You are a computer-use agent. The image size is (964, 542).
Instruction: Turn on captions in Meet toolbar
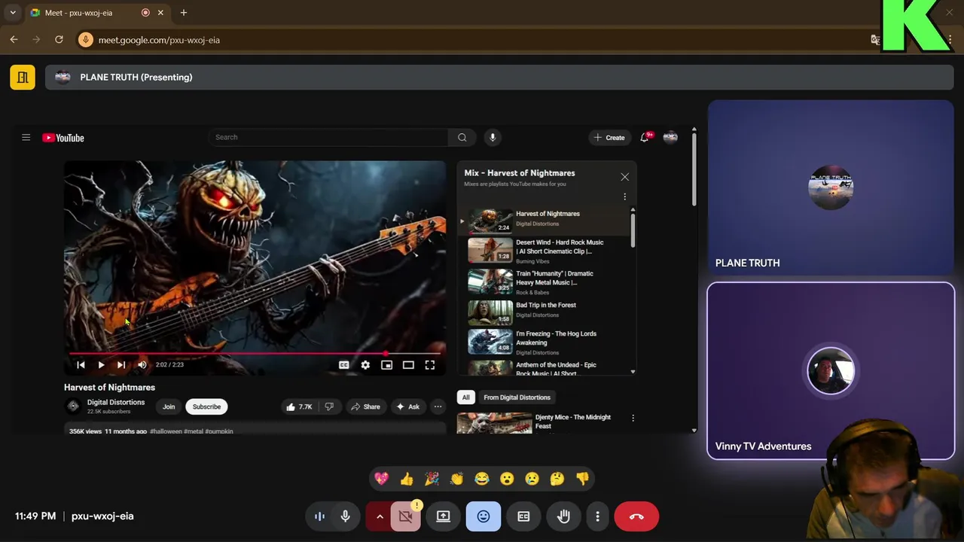tap(523, 516)
